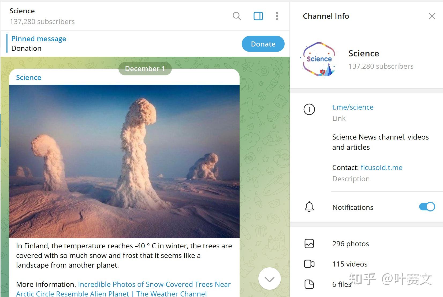Open the ficusoid.t.me contact link
Screen dimensions: 443x297
pyautogui.click(x=381, y=168)
